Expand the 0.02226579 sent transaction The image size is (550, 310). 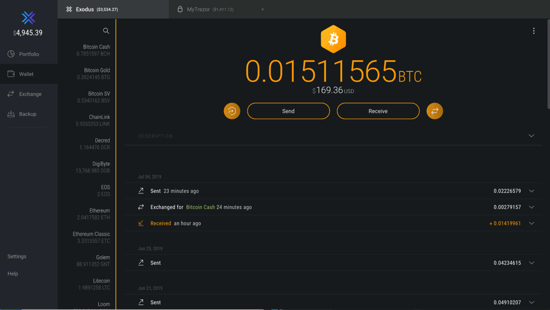pos(532,191)
